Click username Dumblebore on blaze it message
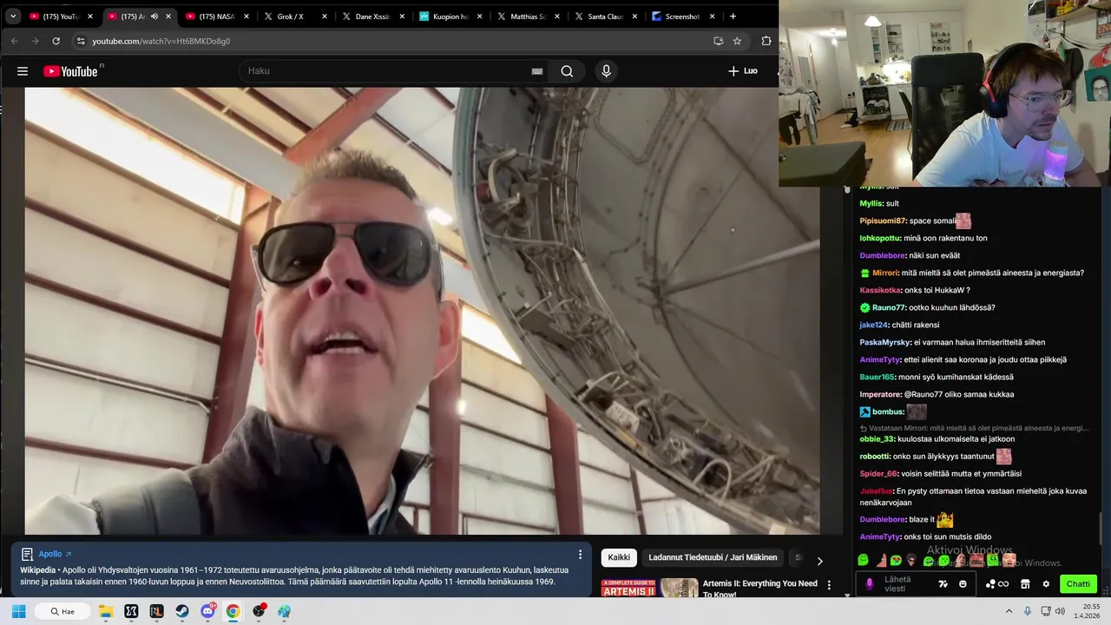Screen dimensions: 1111x625 (882, 519)
